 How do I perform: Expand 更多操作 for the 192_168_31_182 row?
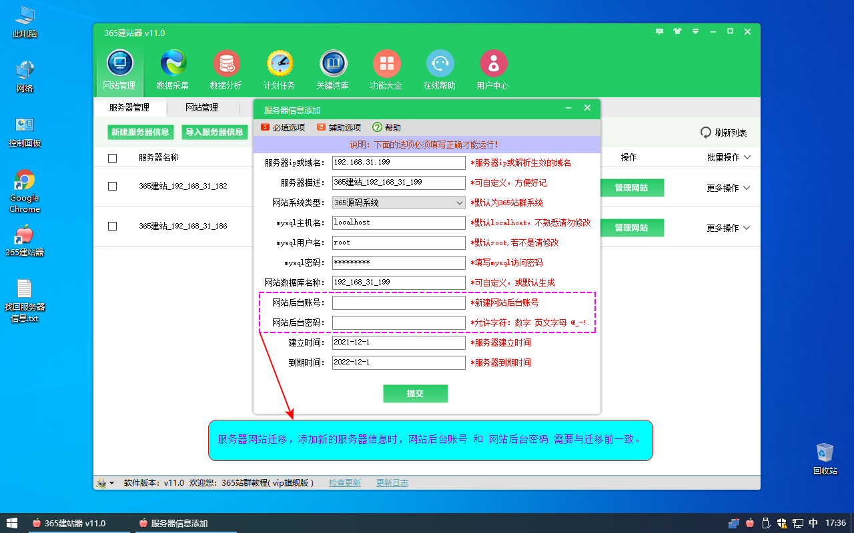click(729, 188)
